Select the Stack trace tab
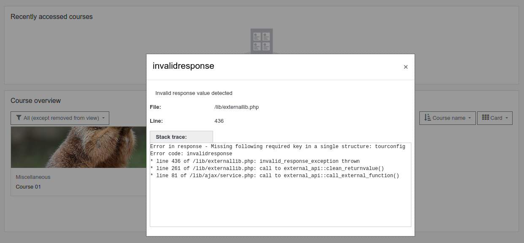The width and height of the screenshot is (524, 243). pyautogui.click(x=181, y=137)
